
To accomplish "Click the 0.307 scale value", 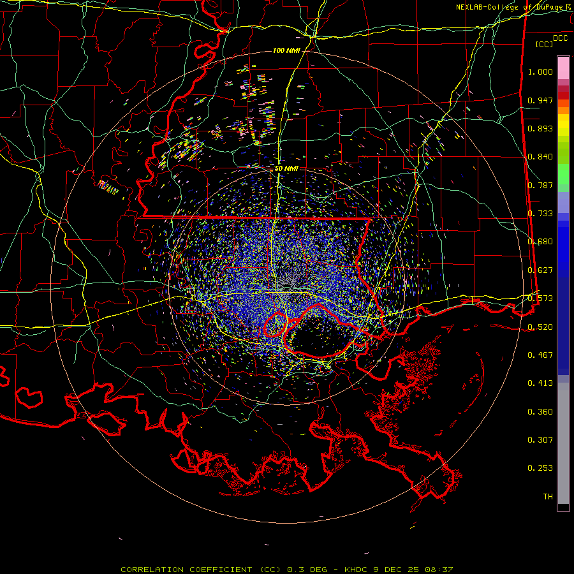I will (540, 440).
